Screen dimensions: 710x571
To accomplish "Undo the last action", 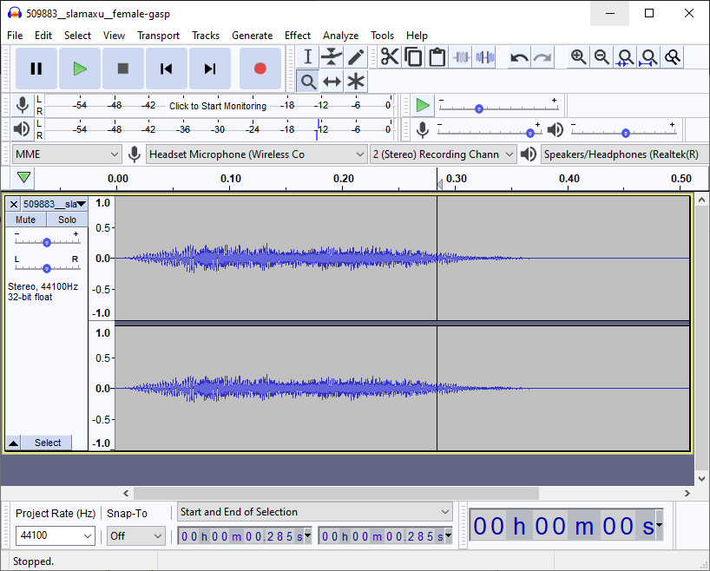I will (x=519, y=57).
